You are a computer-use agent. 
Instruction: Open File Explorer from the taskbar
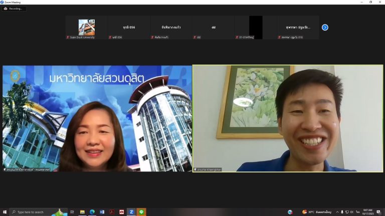[x=82, y=212]
